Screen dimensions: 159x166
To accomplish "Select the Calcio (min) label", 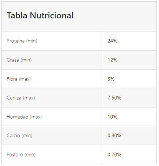I will 20,136.
